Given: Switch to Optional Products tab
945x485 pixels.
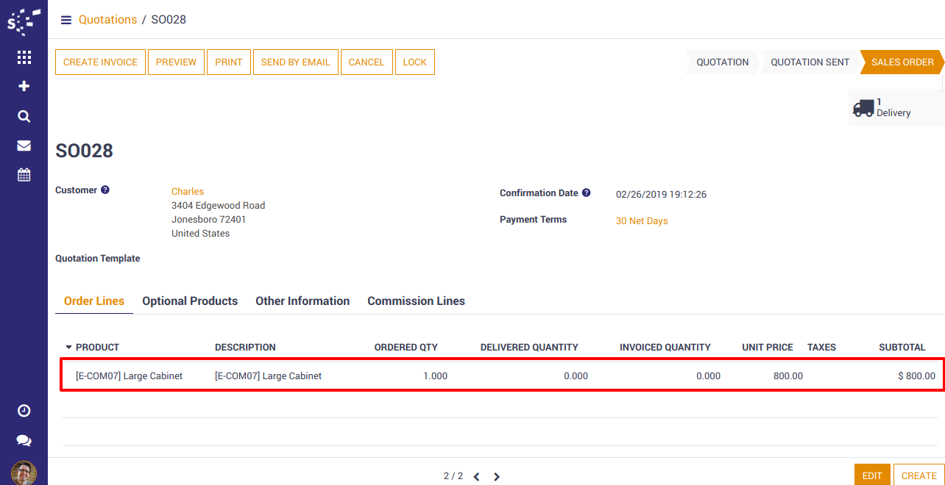Looking at the screenshot, I should point(190,301).
